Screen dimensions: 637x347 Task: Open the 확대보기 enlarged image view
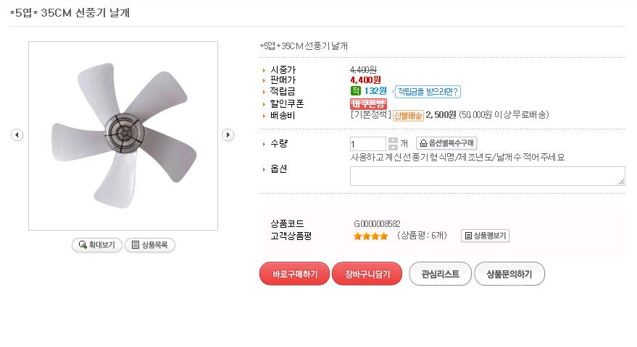[x=97, y=245]
